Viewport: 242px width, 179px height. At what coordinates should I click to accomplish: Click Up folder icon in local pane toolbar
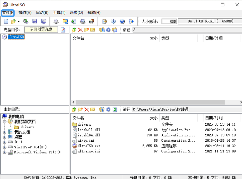click(x=74, y=109)
